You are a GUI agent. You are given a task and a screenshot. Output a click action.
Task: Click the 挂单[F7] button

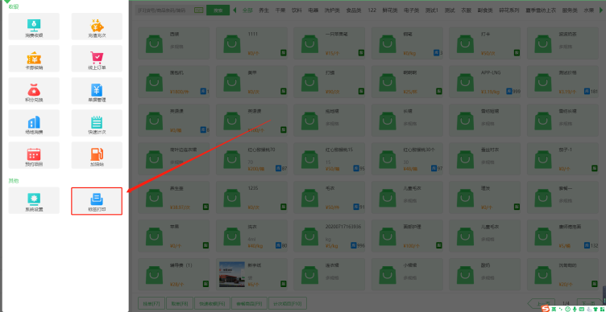[151, 303]
